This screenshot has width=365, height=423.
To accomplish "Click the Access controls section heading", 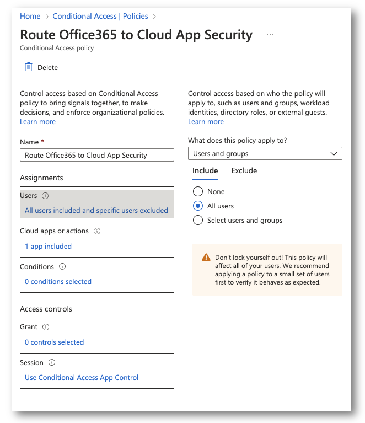I will [46, 309].
